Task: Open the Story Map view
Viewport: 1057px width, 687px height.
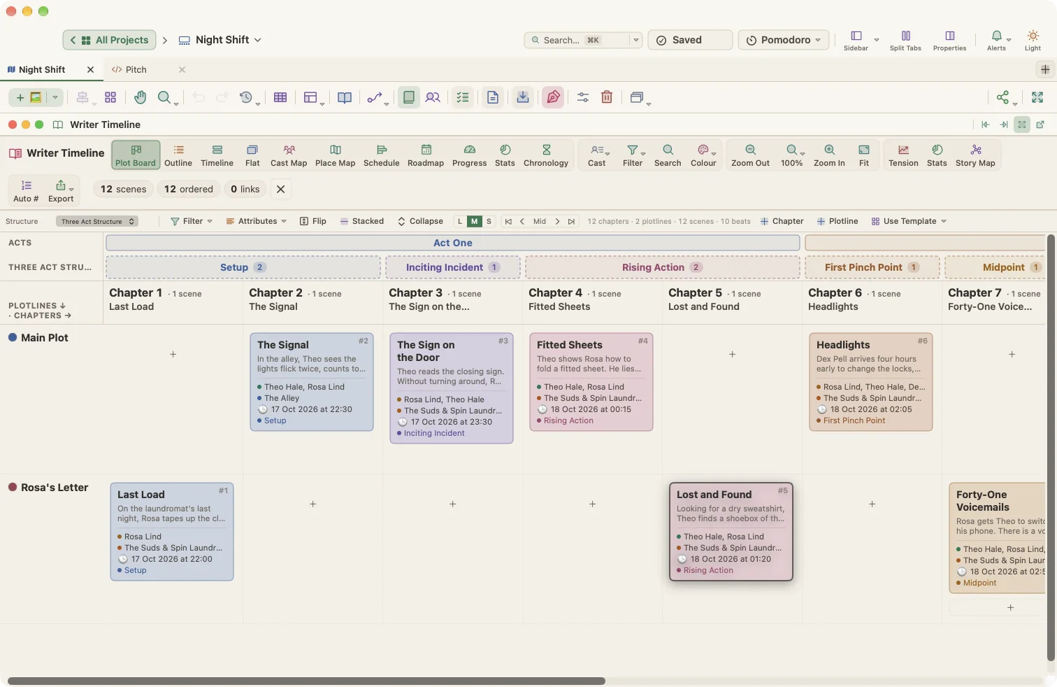Action: click(x=975, y=155)
